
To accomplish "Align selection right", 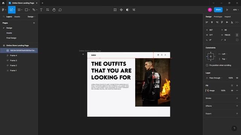I will click(217, 22).
